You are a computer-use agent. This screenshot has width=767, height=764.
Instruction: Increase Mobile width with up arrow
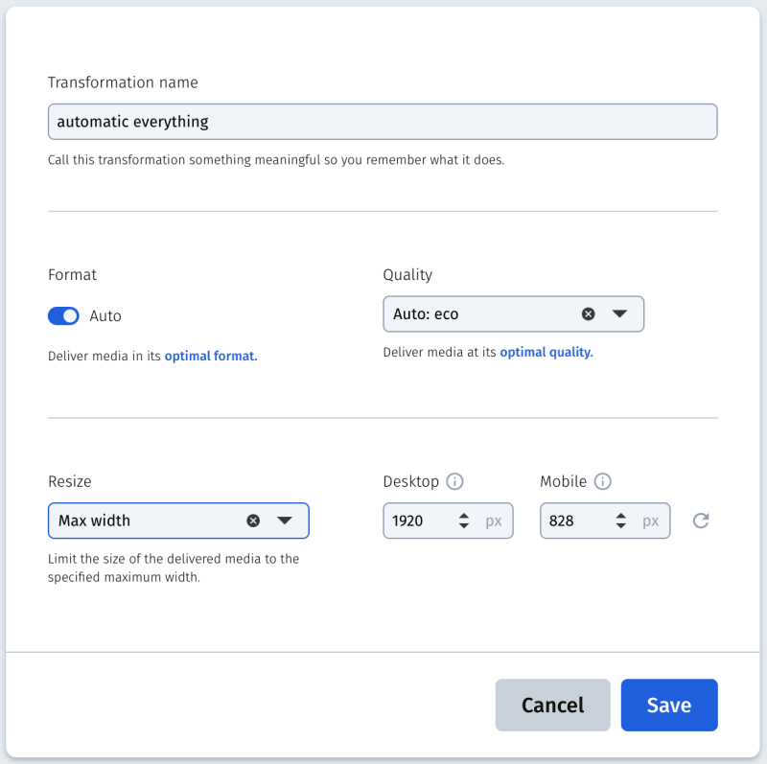pyautogui.click(x=620, y=516)
